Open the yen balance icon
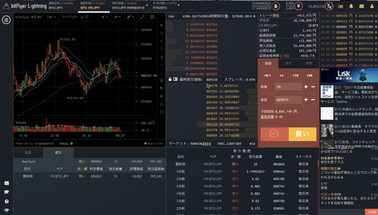Screen dimensions: 378x215 click(x=299, y=6)
